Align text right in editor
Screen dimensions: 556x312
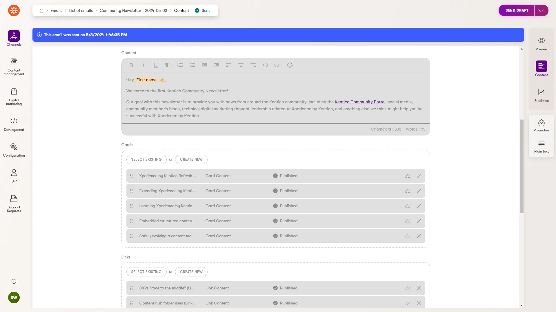(x=253, y=65)
